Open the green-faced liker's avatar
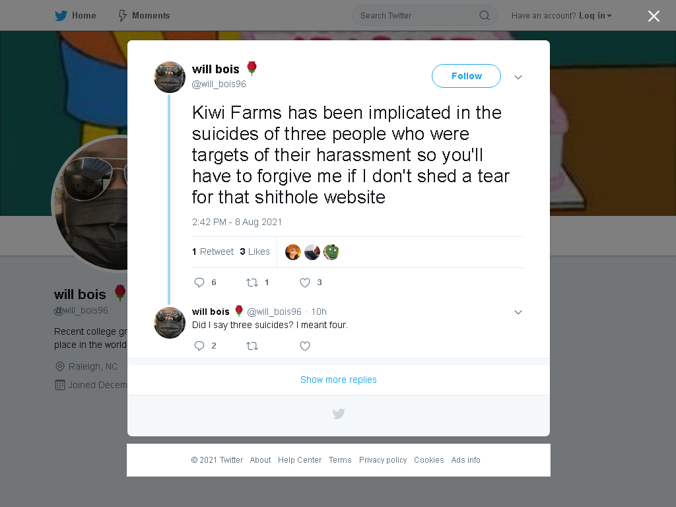 point(331,252)
